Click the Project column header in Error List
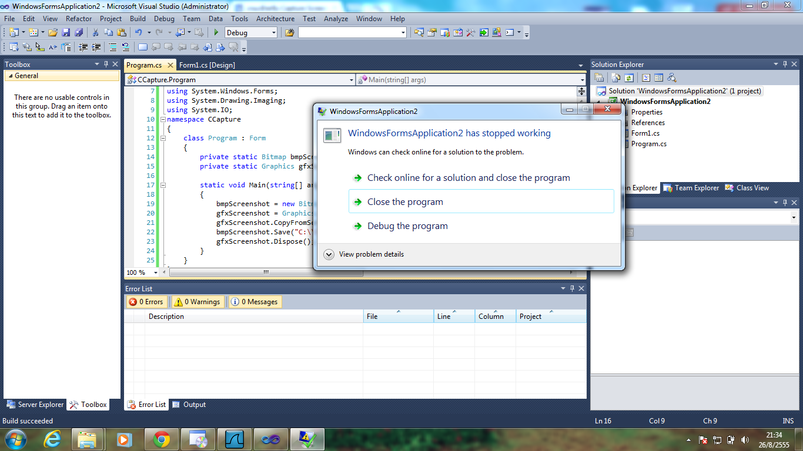Image resolution: width=803 pixels, height=451 pixels. 551,317
